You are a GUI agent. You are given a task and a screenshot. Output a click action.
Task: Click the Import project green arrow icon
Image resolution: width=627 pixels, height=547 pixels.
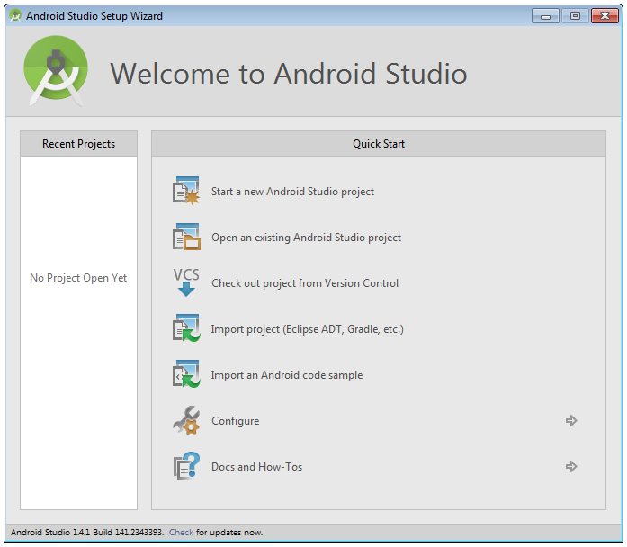pos(186,328)
